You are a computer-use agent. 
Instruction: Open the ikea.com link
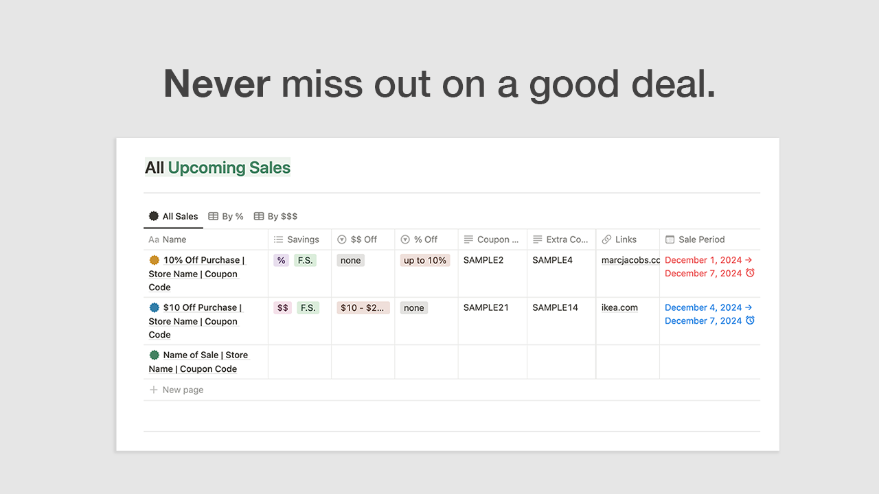(619, 307)
